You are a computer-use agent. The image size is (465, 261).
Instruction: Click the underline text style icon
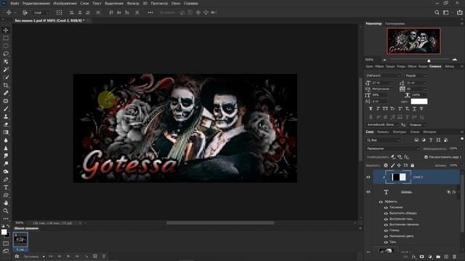pyautogui.click(x=414, y=109)
